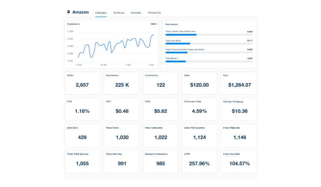Click the Tesla Model 3 progress bar
The width and height of the screenshot is (321, 187).
[209, 61]
